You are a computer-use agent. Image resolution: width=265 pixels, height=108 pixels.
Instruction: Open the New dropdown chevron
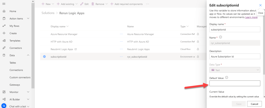(53, 4)
